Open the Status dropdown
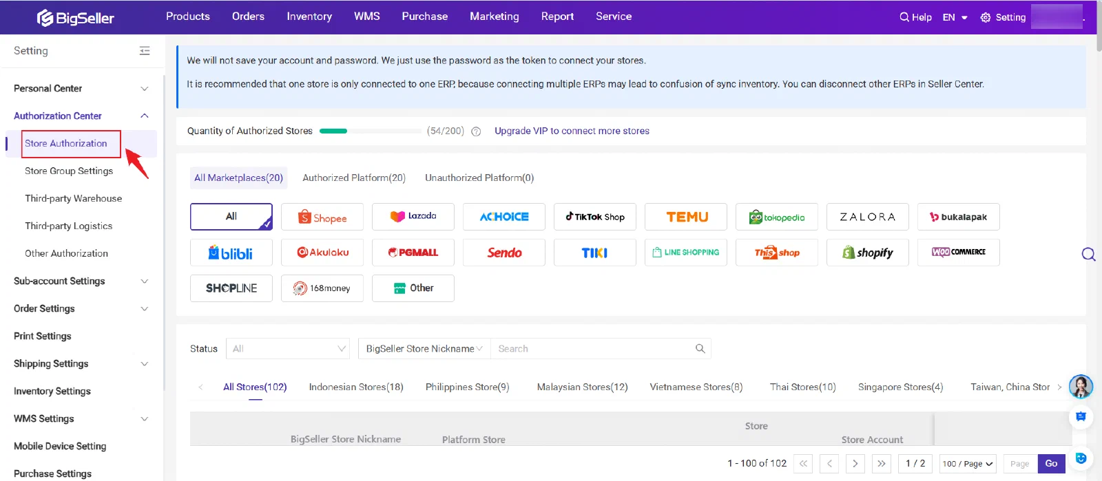1102x481 pixels. point(288,349)
